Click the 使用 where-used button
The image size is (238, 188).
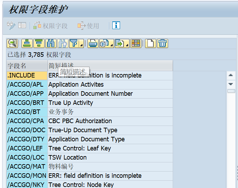(x=88, y=26)
